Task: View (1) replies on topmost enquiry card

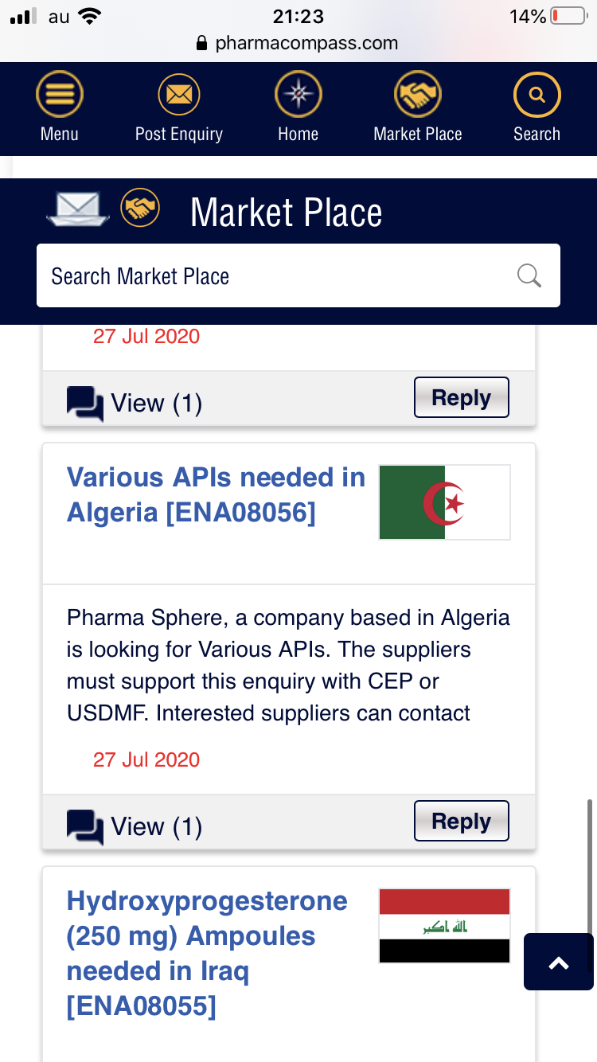Action: [x=155, y=403]
